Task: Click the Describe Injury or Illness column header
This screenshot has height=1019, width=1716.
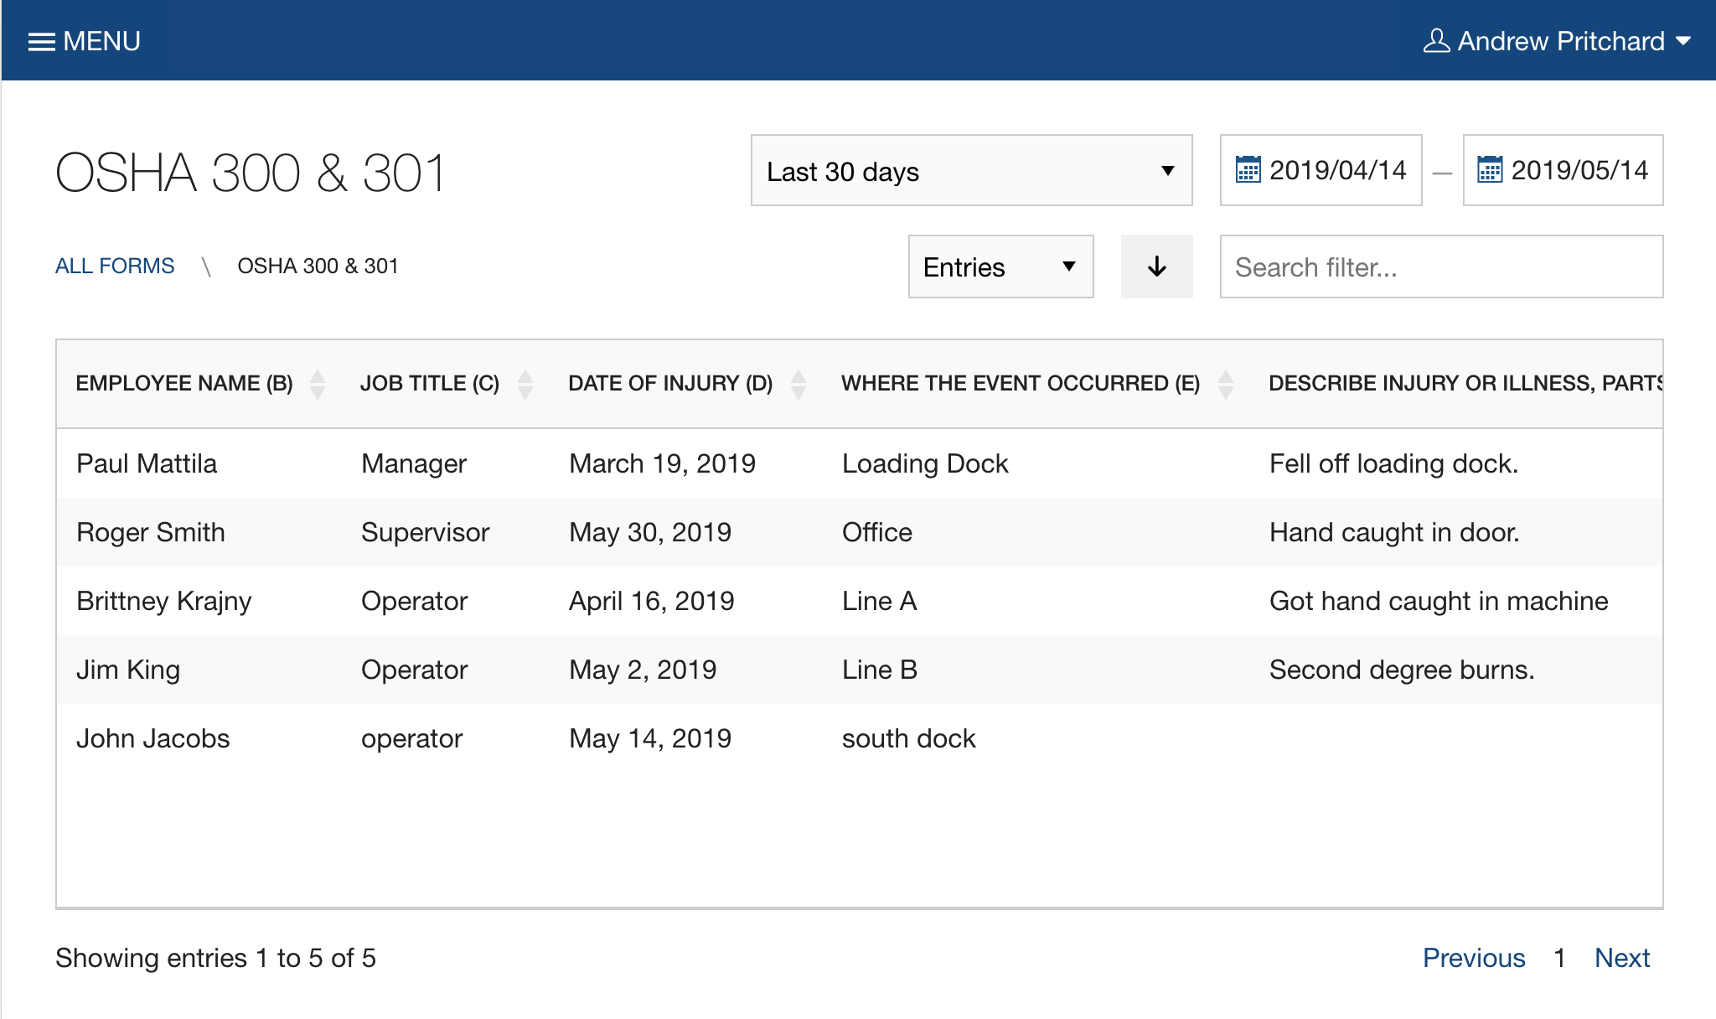Action: [1465, 383]
